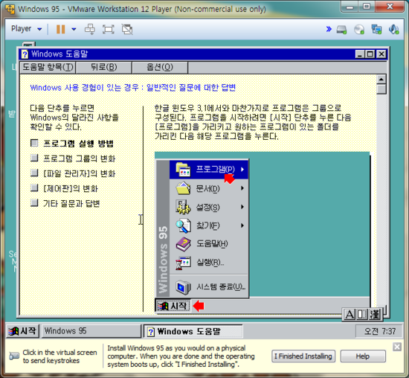Click the VMware Workstation title bar icon
The height and width of the screenshot is (378, 409).
(x=10, y=9)
